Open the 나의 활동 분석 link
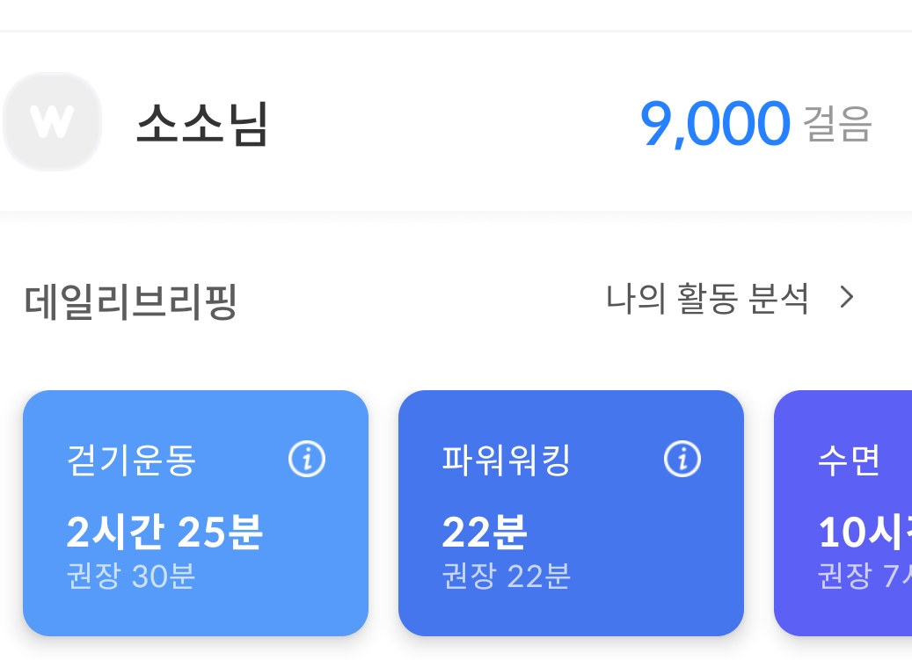 707,299
